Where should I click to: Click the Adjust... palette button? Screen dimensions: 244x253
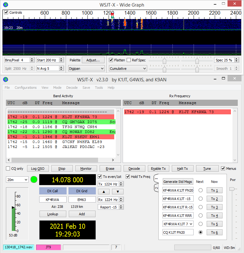[93, 60]
